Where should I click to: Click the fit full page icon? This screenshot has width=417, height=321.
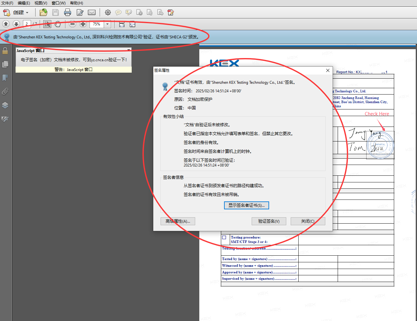coord(132,24)
